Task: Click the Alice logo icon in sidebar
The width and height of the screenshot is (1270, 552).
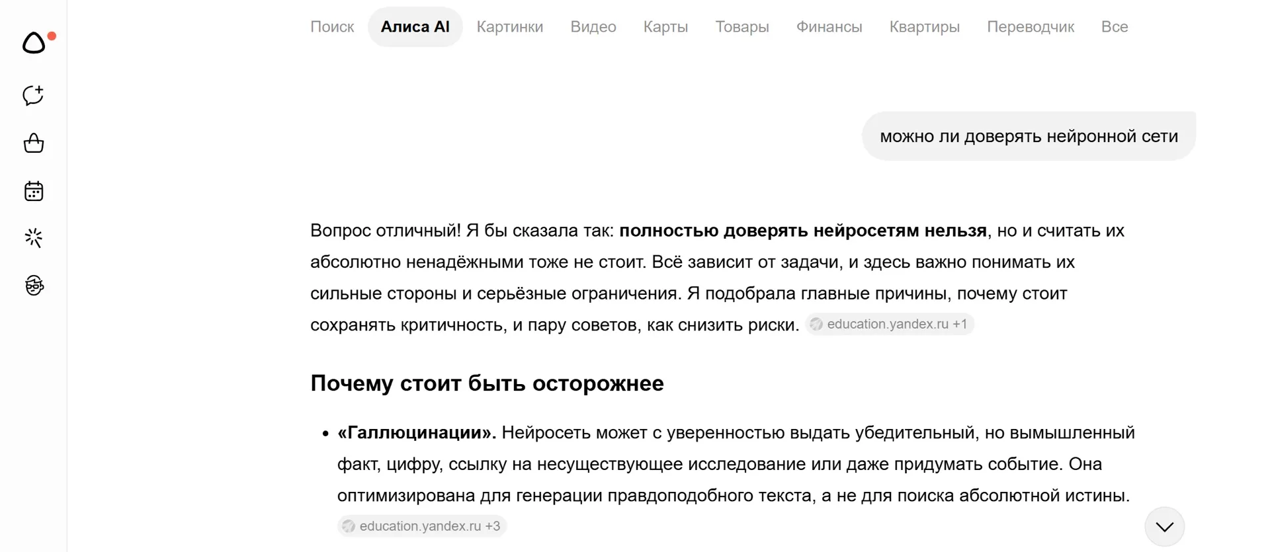Action: pyautogui.click(x=34, y=43)
